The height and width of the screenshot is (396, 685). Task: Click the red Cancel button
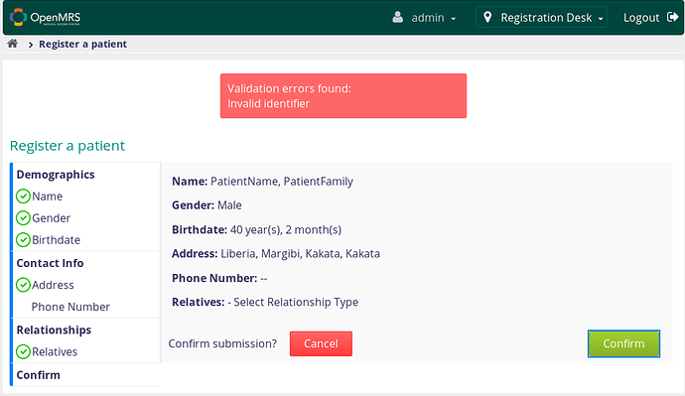321,343
